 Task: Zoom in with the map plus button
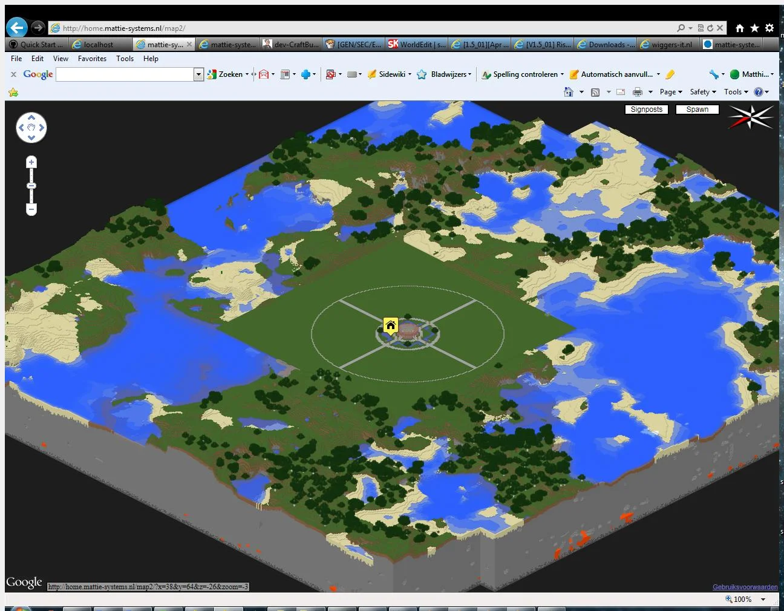click(x=31, y=162)
